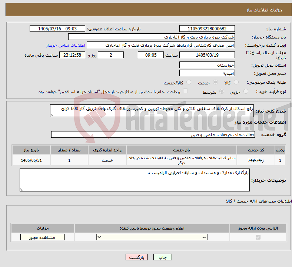Select the خدمت radio button
Viewport: 292px width, 267px height.
point(215,82)
